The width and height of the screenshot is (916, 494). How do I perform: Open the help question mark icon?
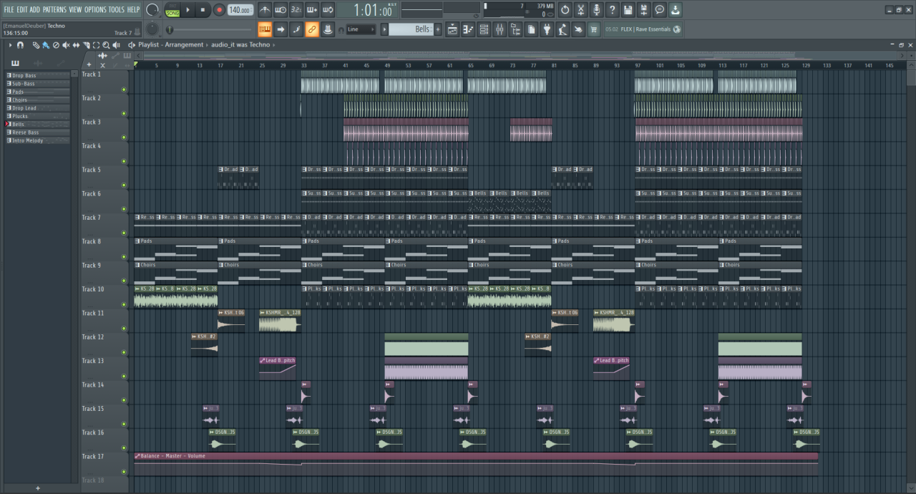(x=613, y=10)
